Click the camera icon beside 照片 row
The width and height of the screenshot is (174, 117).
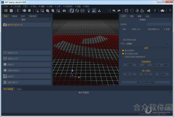pos(5,25)
